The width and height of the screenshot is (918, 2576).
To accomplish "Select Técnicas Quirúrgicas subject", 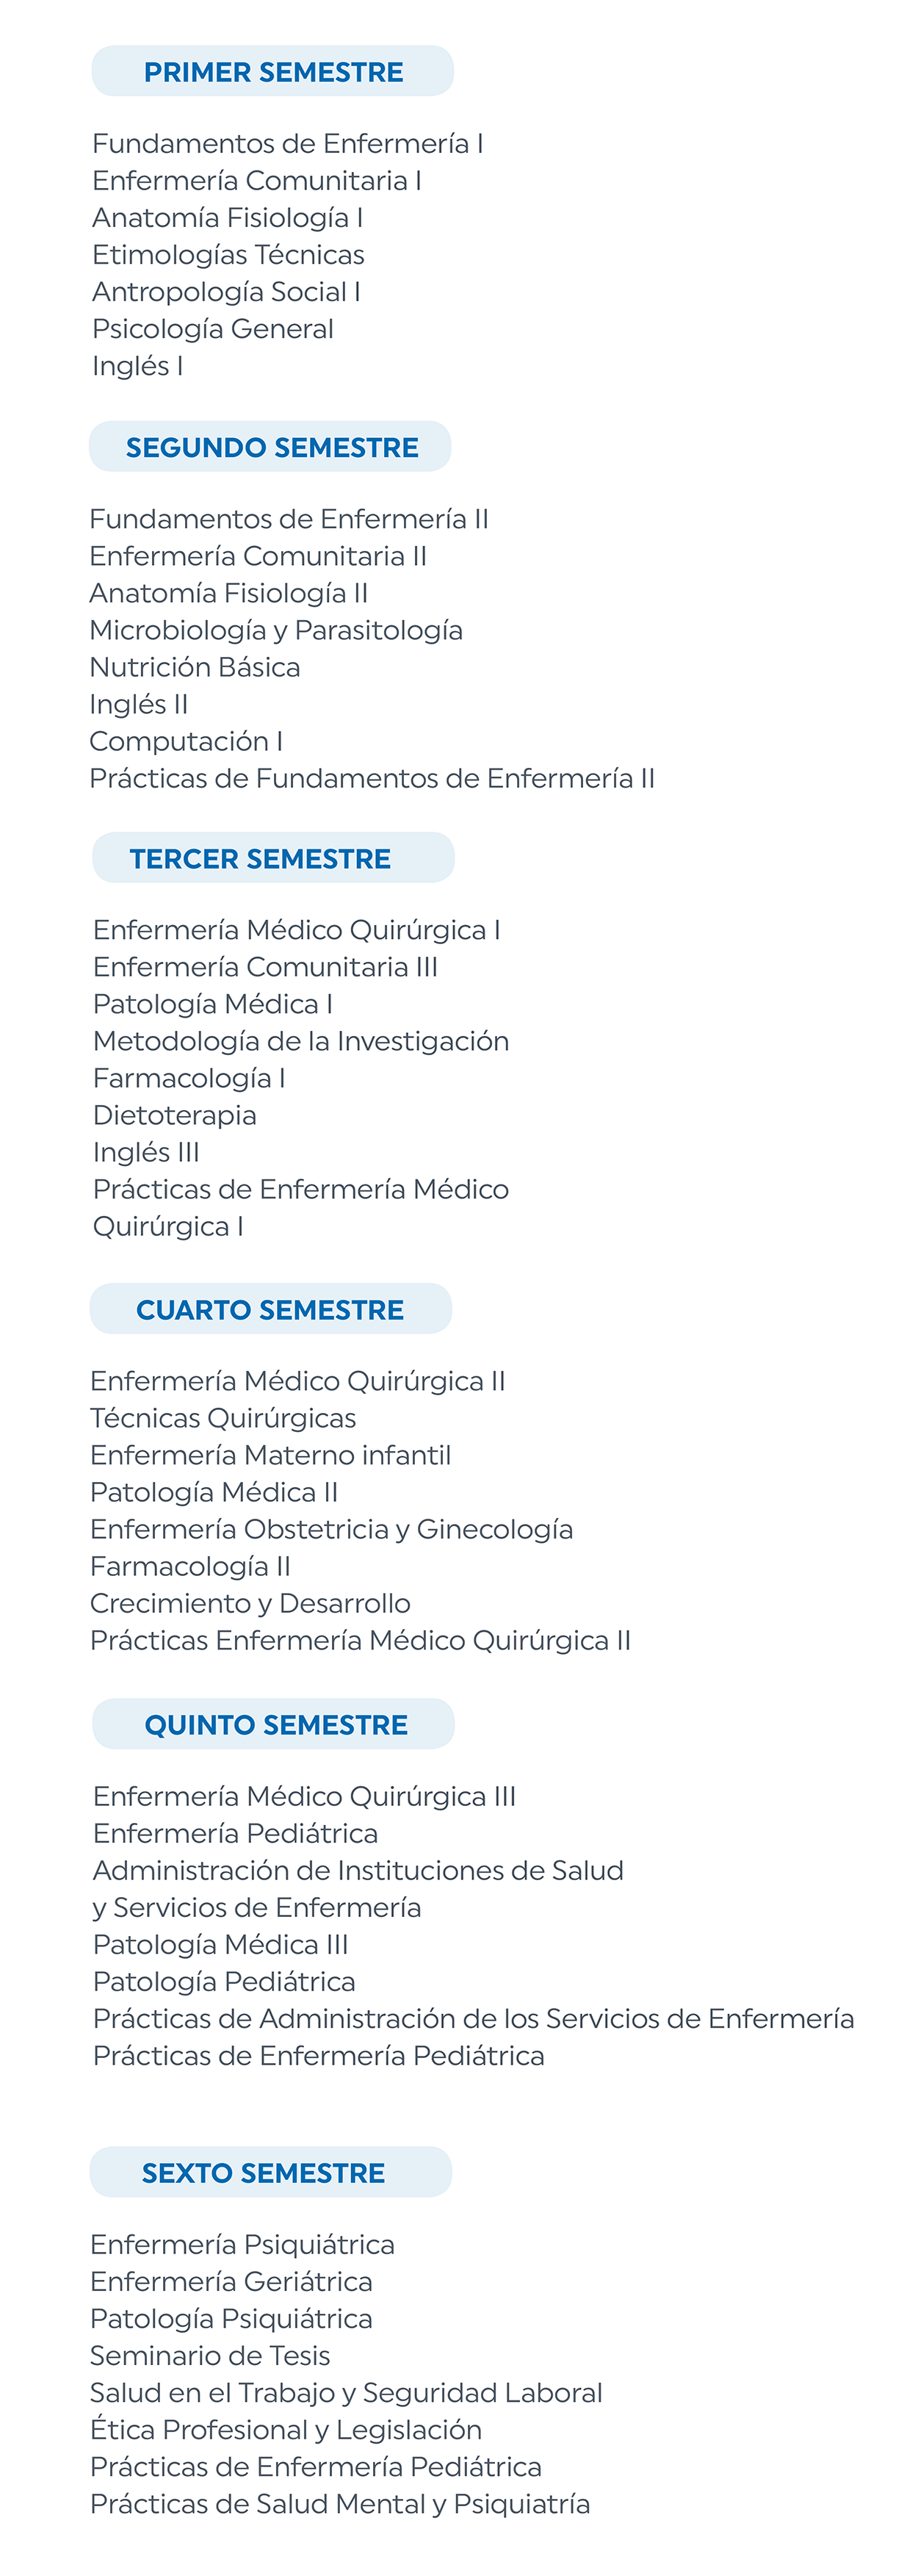I will click(223, 1418).
